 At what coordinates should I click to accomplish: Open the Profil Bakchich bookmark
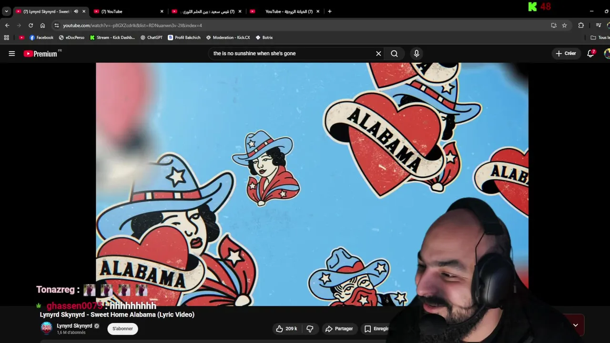(184, 38)
